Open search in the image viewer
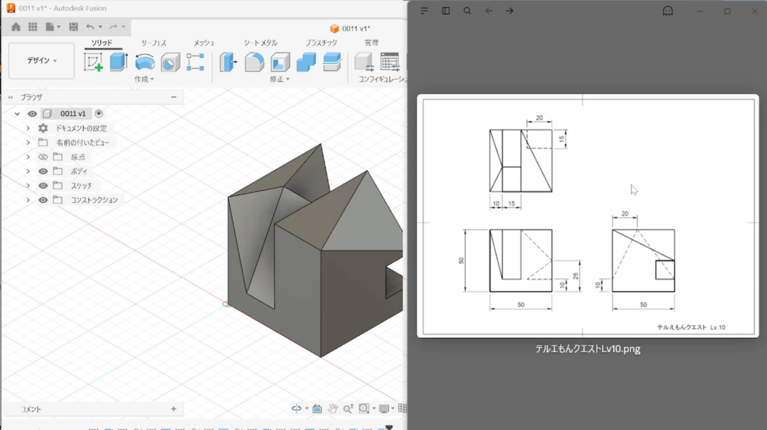This screenshot has width=767, height=430. tap(467, 11)
